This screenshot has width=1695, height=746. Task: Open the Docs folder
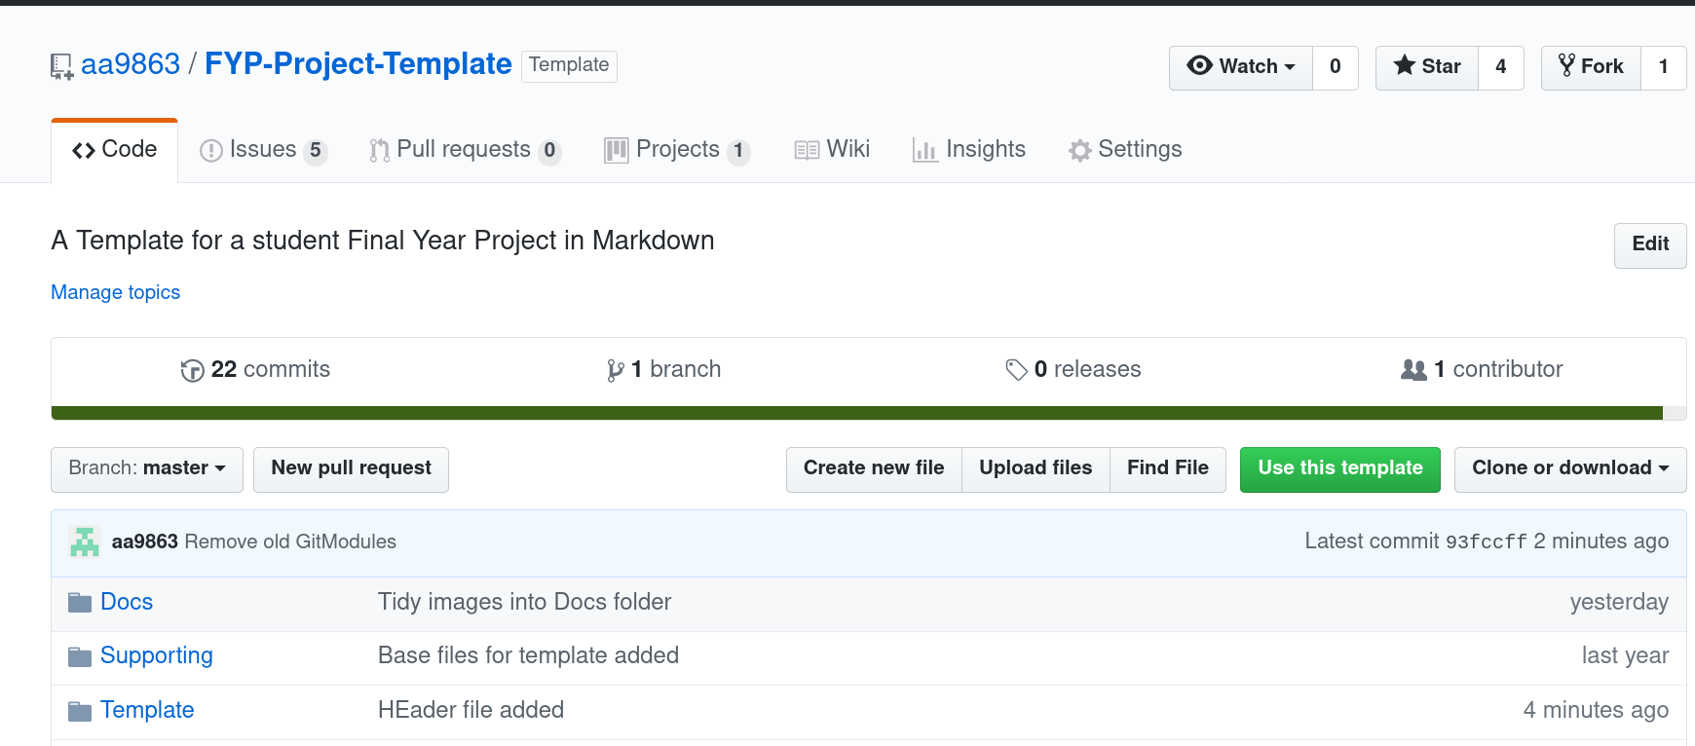(x=127, y=603)
